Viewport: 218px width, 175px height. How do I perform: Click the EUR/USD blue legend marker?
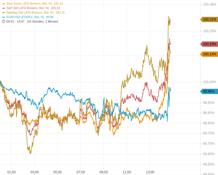[x=4, y=17]
